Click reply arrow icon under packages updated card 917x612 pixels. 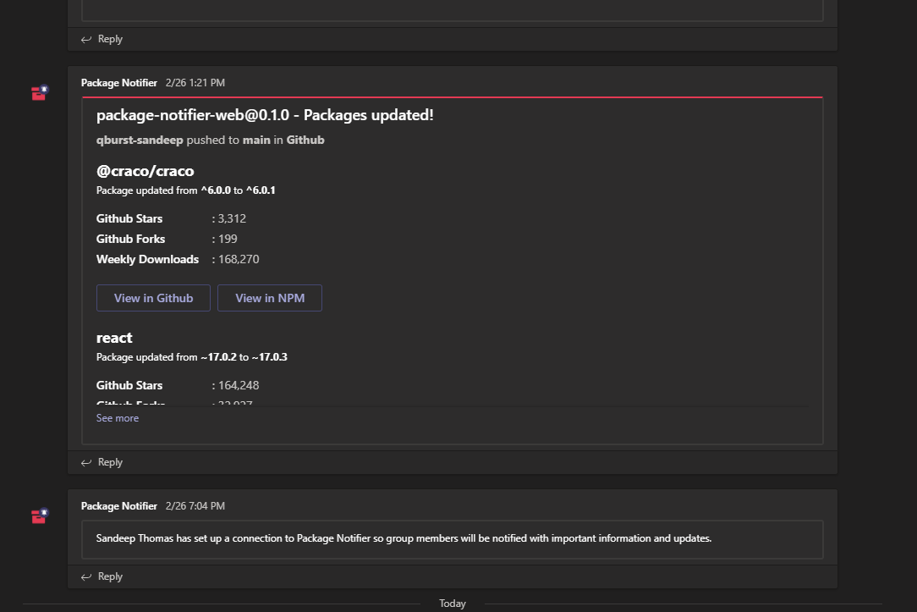point(86,462)
